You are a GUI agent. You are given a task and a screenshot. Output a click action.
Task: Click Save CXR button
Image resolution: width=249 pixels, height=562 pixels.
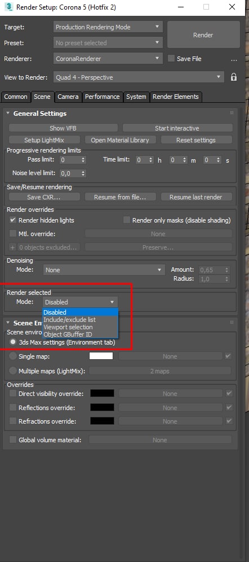pyautogui.click(x=44, y=197)
